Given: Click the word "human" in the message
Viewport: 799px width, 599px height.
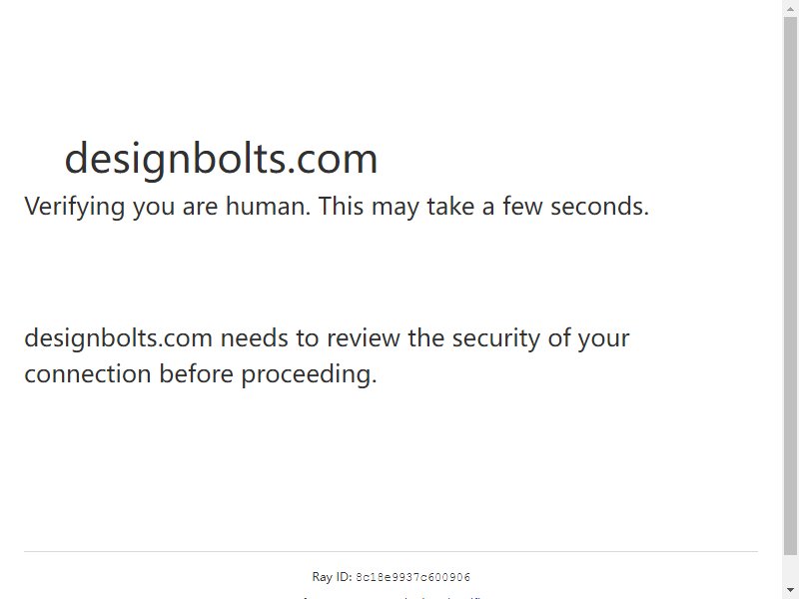Looking at the screenshot, I should pyautogui.click(x=265, y=207).
